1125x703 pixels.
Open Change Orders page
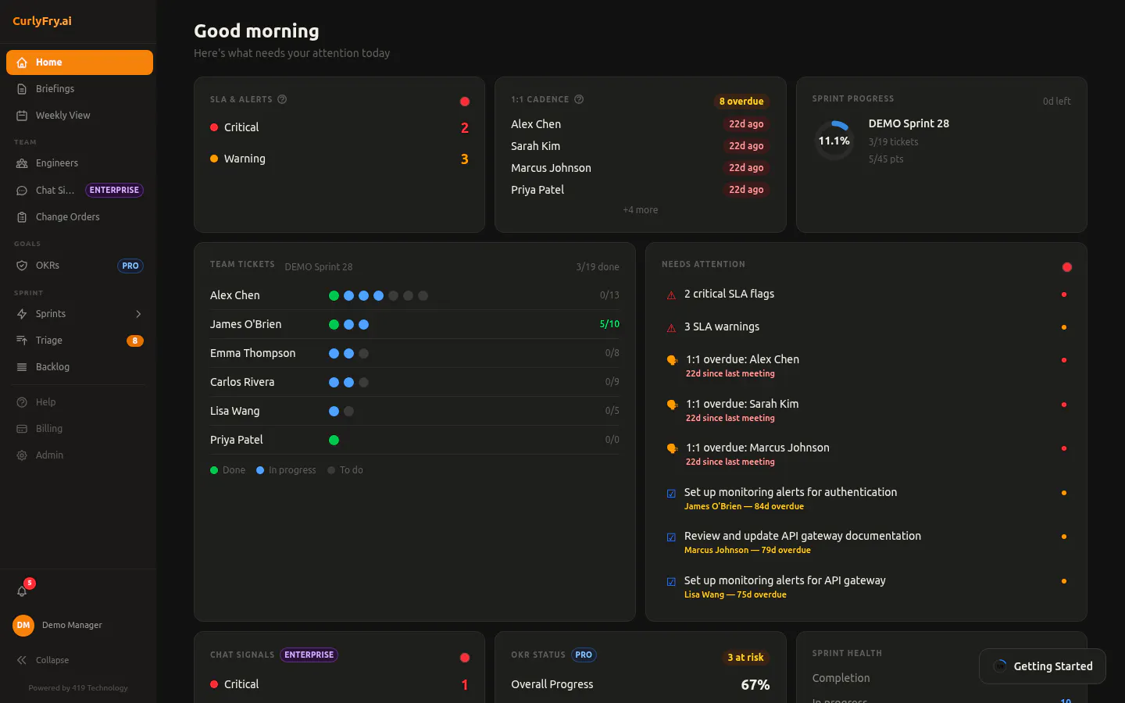(x=80, y=217)
